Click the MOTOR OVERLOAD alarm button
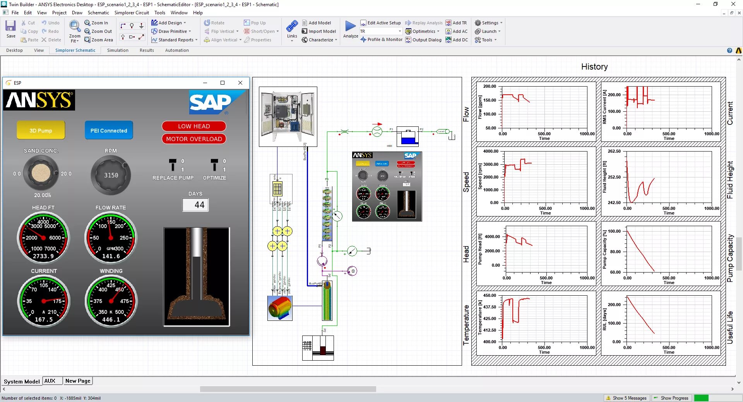The image size is (743, 402). click(x=194, y=139)
